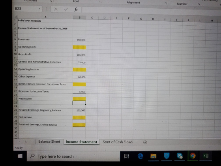Image resolution: width=221 pixels, height=166 pixels.
Task: Click 'Retained Earnings, Ending Balance' label
Action: pyautogui.click(x=45, y=124)
